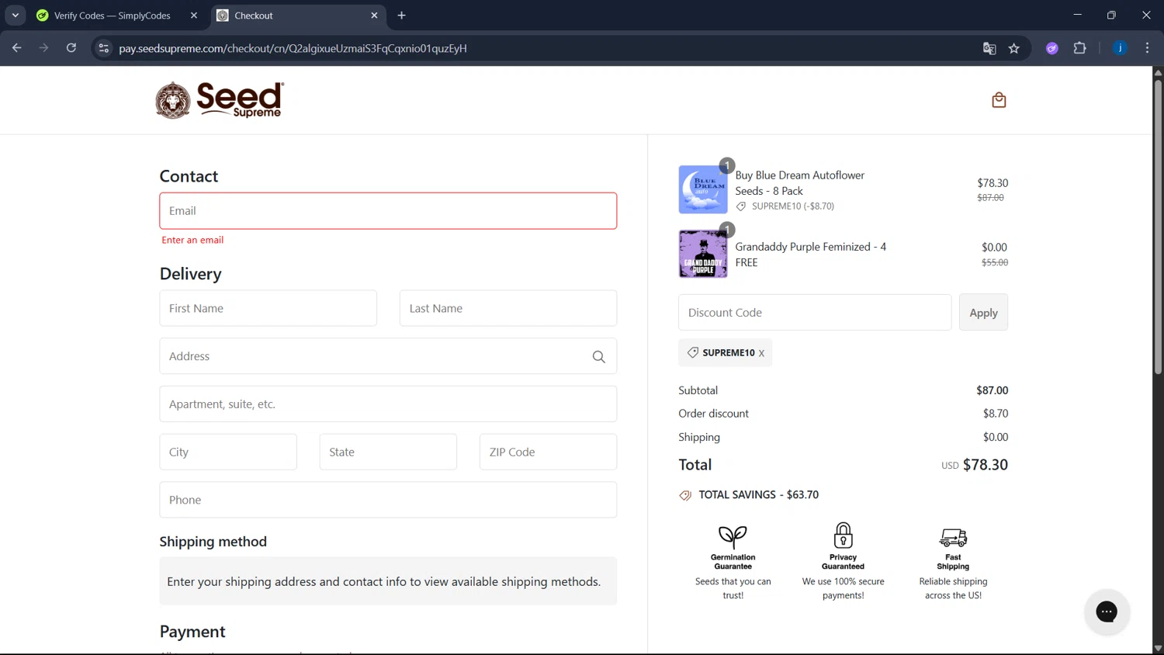Click the struck-through '$55.00' price
This screenshot has width=1164, height=655.
(x=995, y=263)
